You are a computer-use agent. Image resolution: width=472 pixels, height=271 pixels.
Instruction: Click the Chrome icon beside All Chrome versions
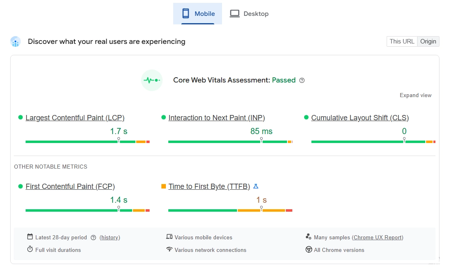(309, 250)
